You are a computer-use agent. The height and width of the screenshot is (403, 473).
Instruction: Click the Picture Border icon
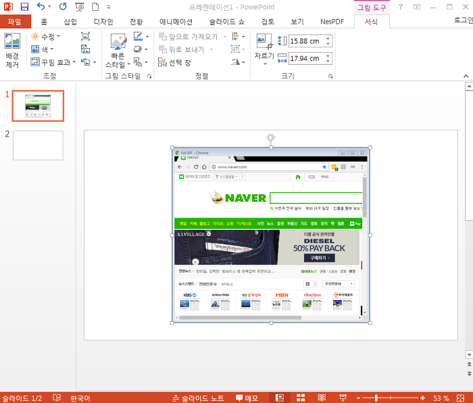pos(138,37)
